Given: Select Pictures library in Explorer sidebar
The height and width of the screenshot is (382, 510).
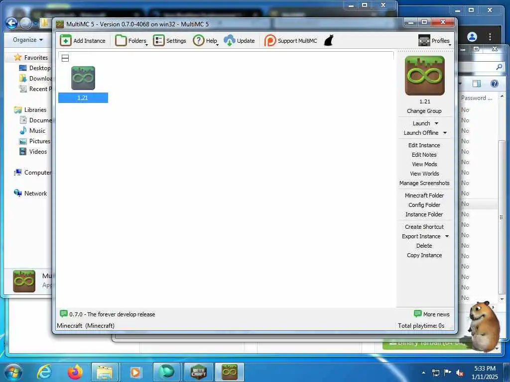Looking at the screenshot, I should pos(35,141).
